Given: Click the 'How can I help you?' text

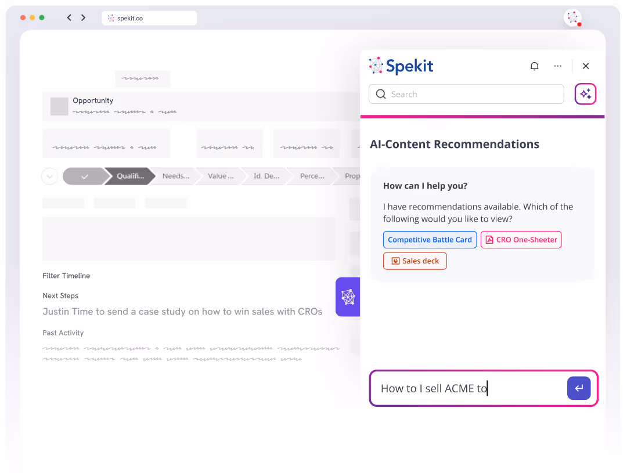Looking at the screenshot, I should 425,186.
